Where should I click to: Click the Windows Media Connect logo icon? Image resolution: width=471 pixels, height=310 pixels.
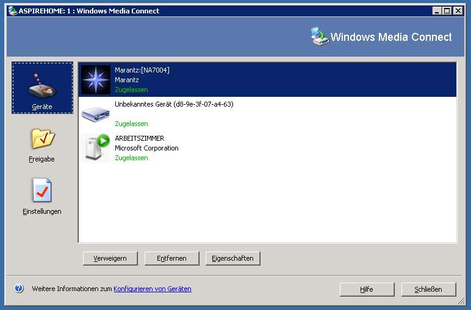click(319, 37)
